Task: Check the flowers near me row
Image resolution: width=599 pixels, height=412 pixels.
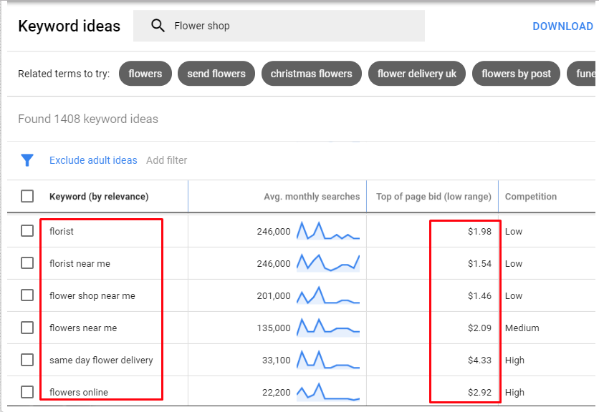Action: pyautogui.click(x=27, y=328)
